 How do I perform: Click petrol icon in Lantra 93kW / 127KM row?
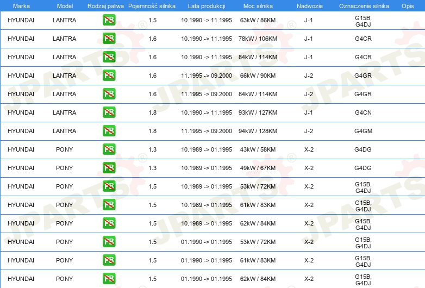(109, 112)
